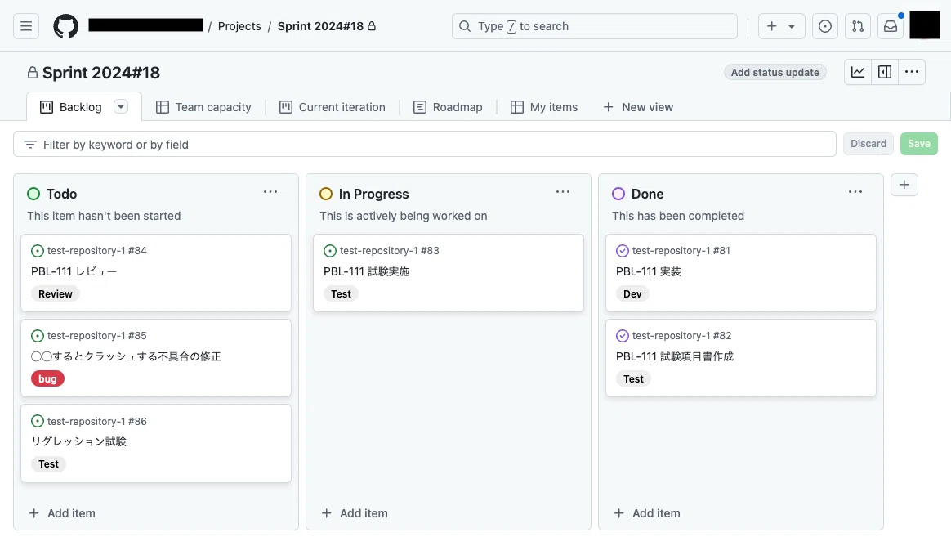
Task: Focus the Filter by keyword field
Action: (425, 145)
